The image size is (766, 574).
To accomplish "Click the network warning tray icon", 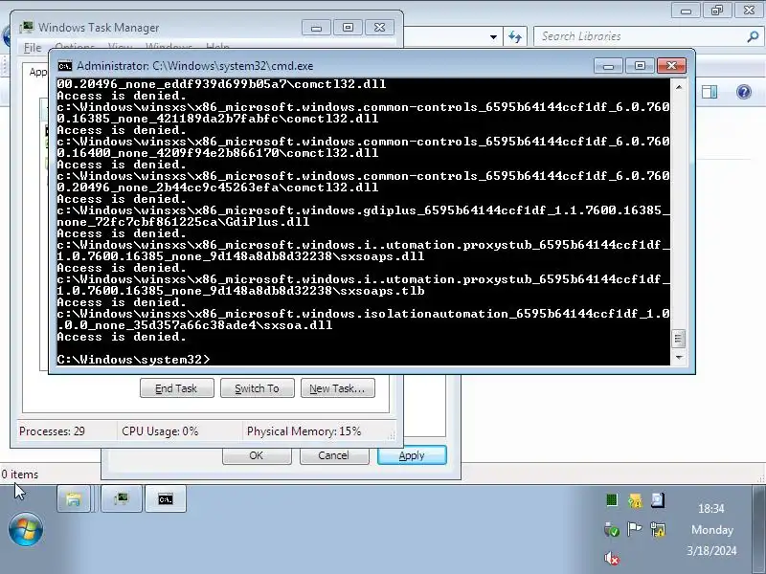I will click(x=658, y=529).
